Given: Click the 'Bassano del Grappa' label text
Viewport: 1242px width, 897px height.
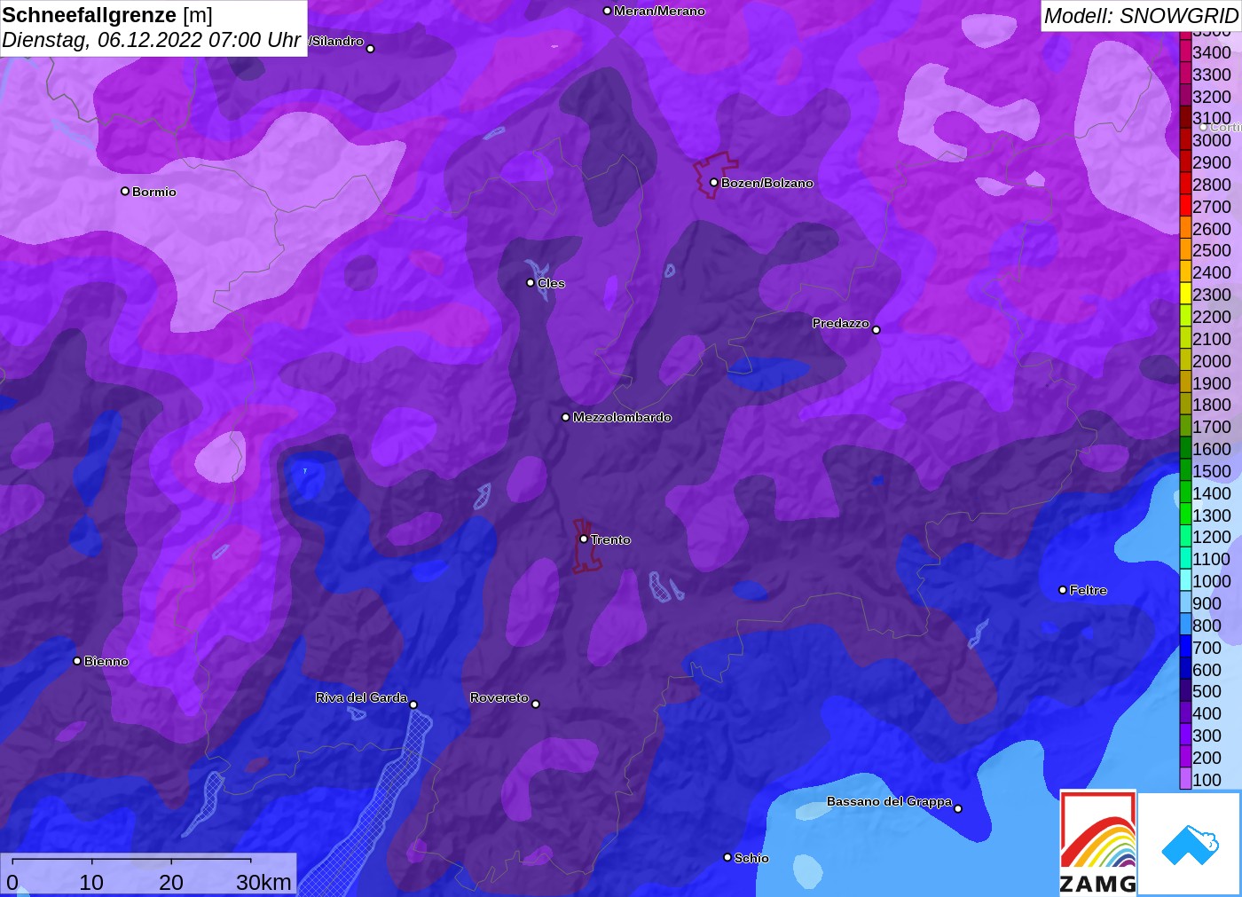Looking at the screenshot, I should [889, 801].
